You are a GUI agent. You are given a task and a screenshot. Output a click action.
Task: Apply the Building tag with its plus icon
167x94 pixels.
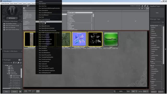point(162,27)
